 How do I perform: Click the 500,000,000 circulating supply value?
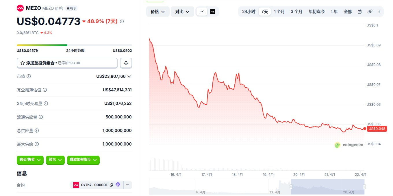119,117
